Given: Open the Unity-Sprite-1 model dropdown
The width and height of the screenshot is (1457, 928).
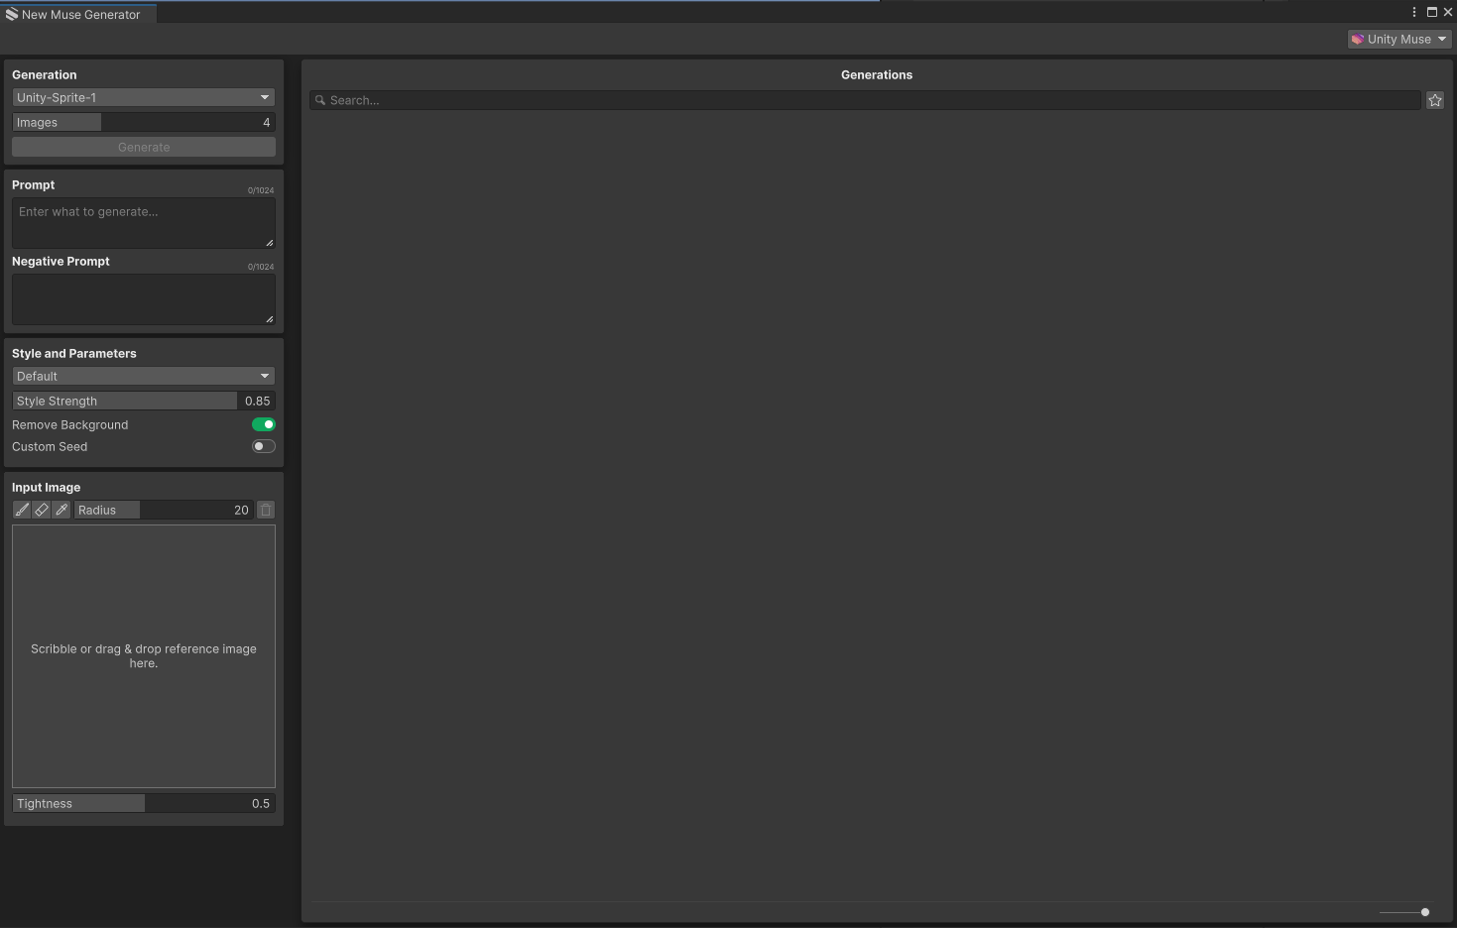Looking at the screenshot, I should coord(144,97).
